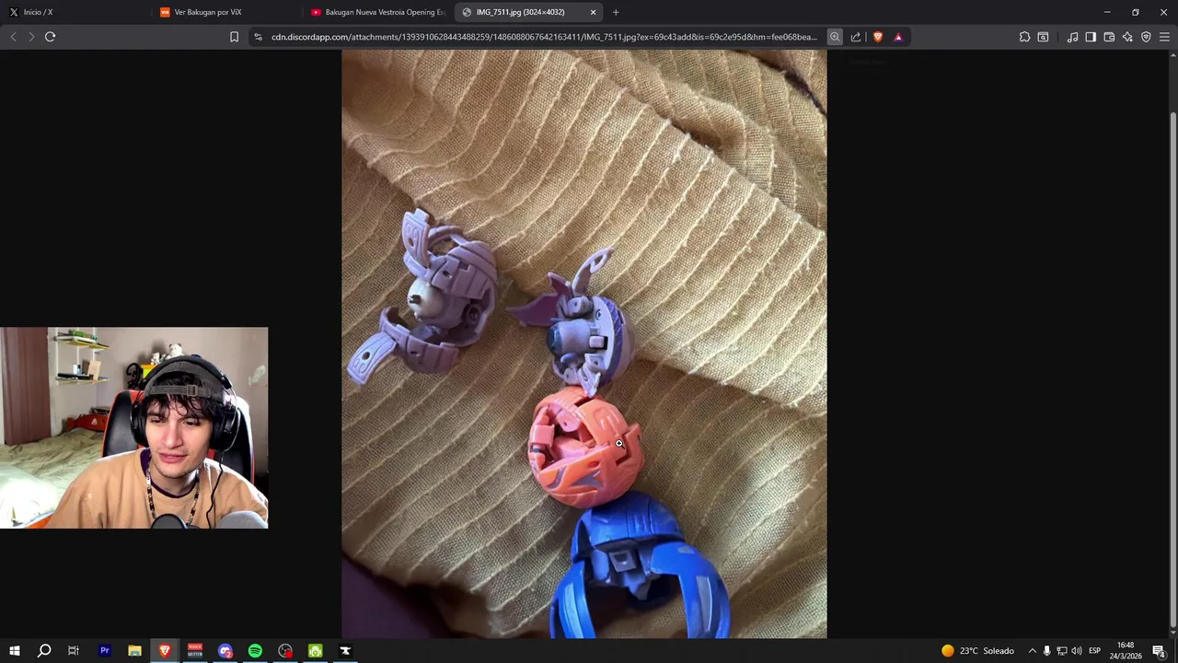The image size is (1178, 663).
Task: Open the green Android app taskbar icon
Action: pyautogui.click(x=316, y=650)
